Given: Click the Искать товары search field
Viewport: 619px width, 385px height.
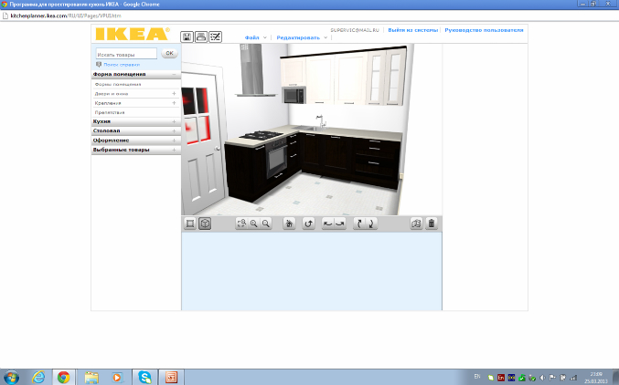Looking at the screenshot, I should tap(126, 54).
